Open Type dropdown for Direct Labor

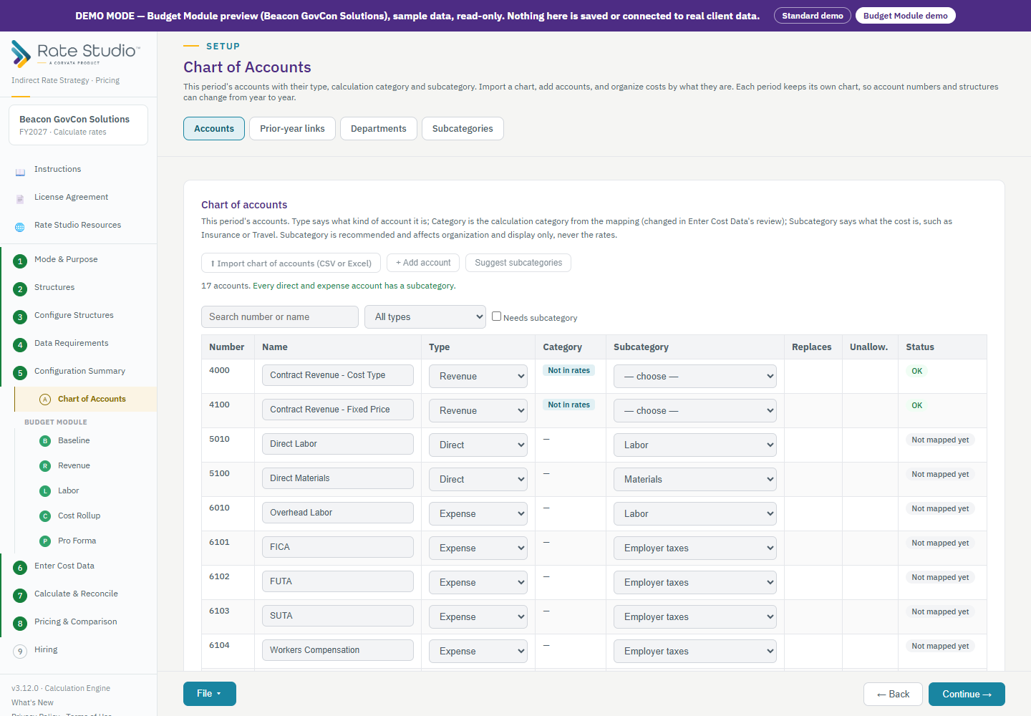478,445
